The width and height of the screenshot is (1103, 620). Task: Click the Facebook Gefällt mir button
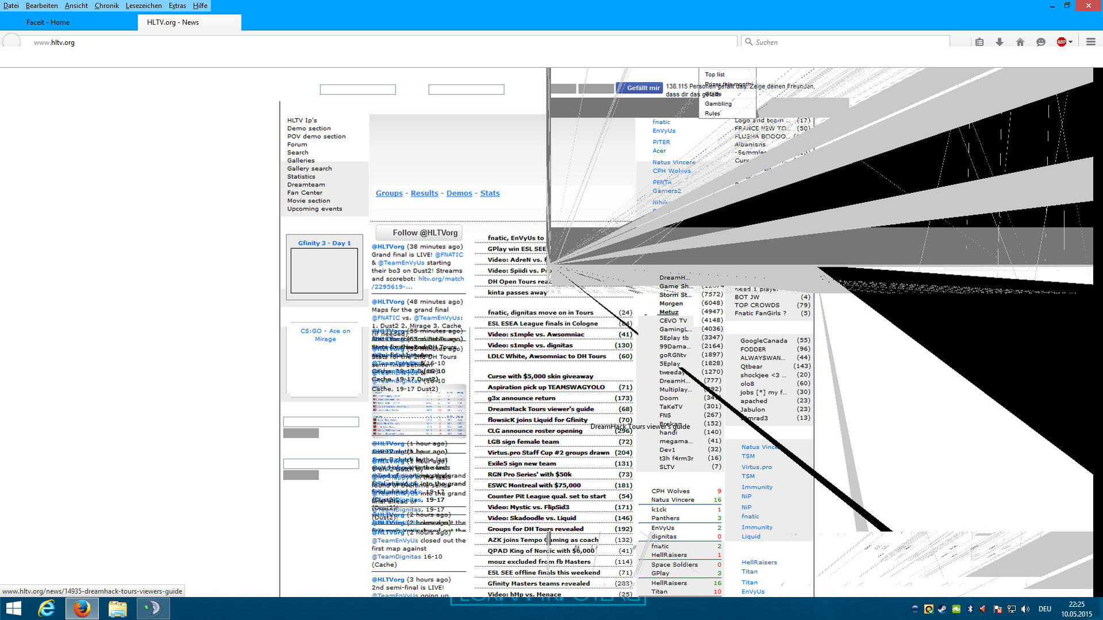tap(639, 88)
